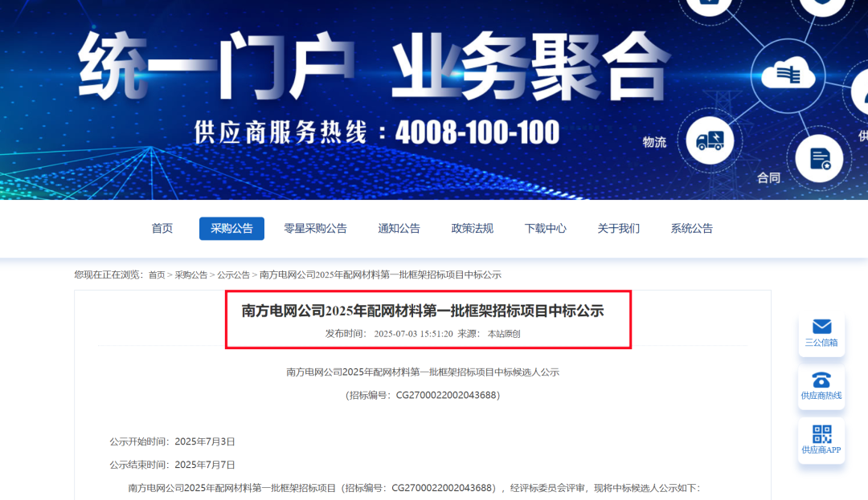868x500 pixels.
Task: Open 关于我们 menu item
Action: tap(618, 228)
